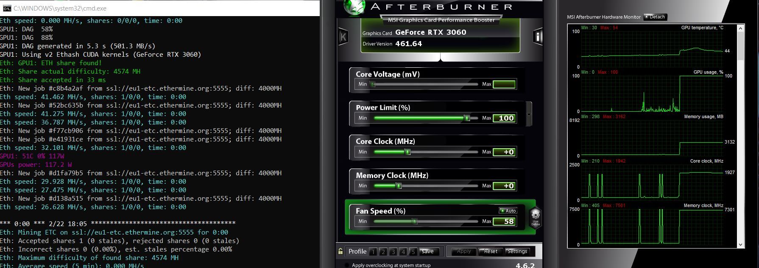Detach the Hardware Monitor window
The height and width of the screenshot is (268, 759).
pos(655,17)
